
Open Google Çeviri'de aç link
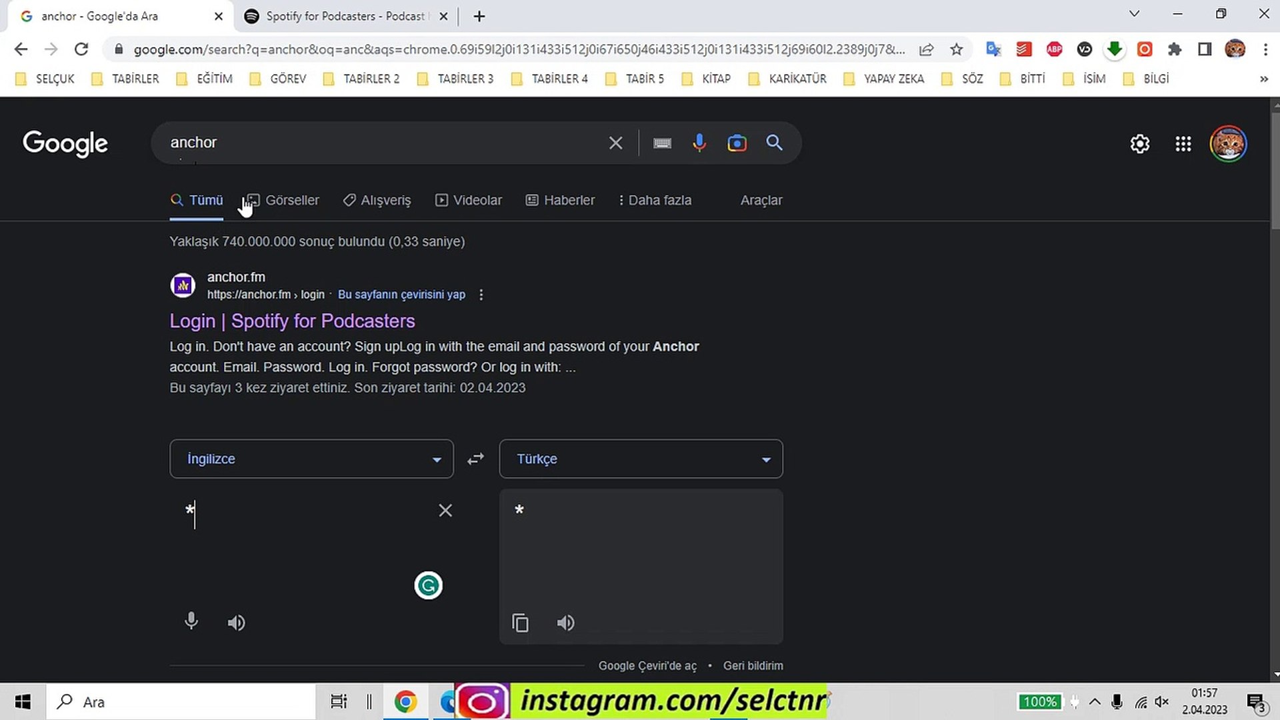click(647, 666)
